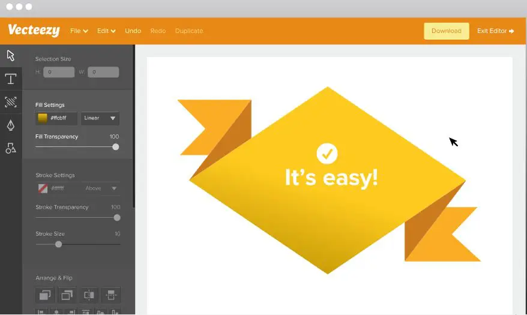This screenshot has width=527, height=315.
Task: Select the arrow selection tool
Action: (11, 56)
